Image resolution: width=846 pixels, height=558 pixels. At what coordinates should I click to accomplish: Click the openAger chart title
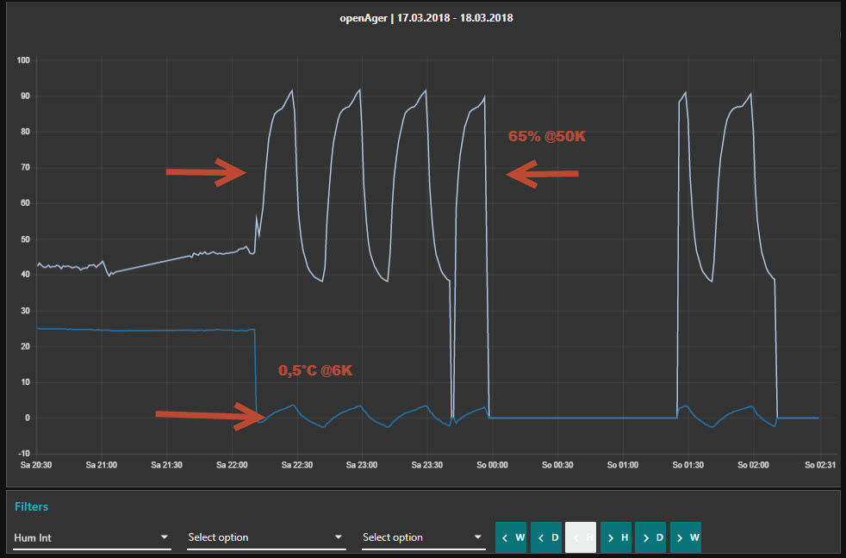426,18
